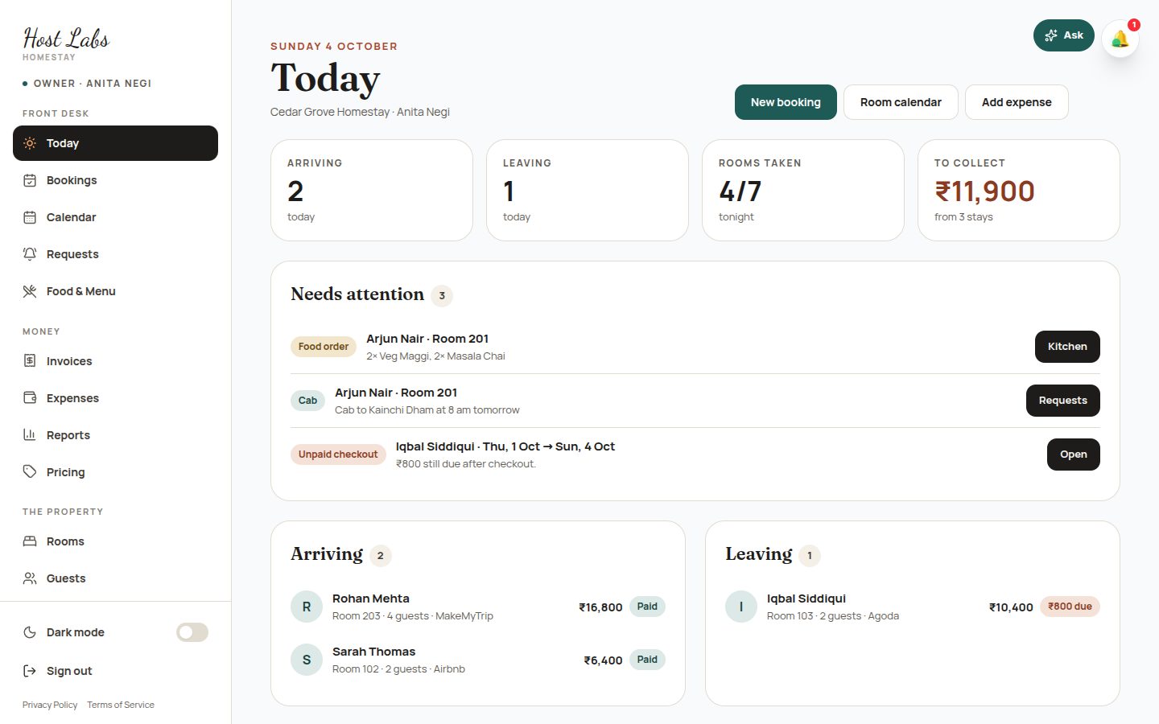Image resolution: width=1159 pixels, height=724 pixels.
Task: Open the notifications bell
Action: [x=1120, y=38]
